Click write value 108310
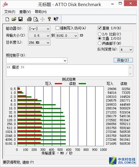The height and width of the screenshot is (167, 139). click(111, 97)
